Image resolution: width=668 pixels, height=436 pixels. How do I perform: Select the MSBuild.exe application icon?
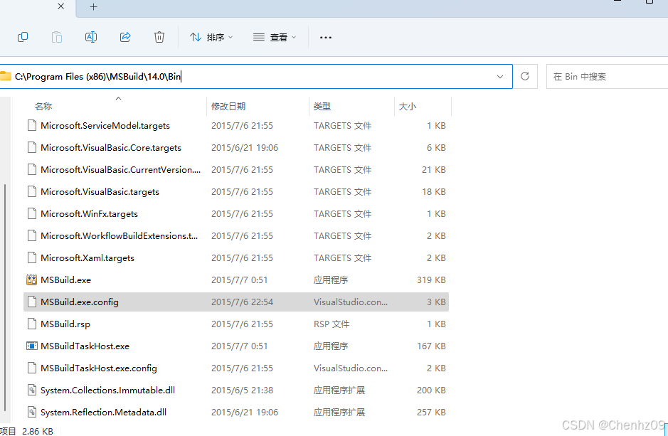click(x=31, y=280)
